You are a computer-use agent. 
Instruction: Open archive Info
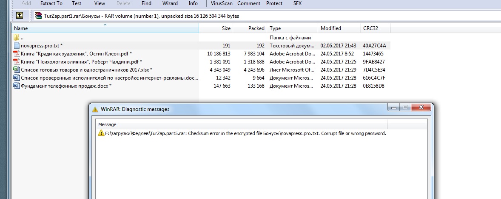click(x=193, y=3)
